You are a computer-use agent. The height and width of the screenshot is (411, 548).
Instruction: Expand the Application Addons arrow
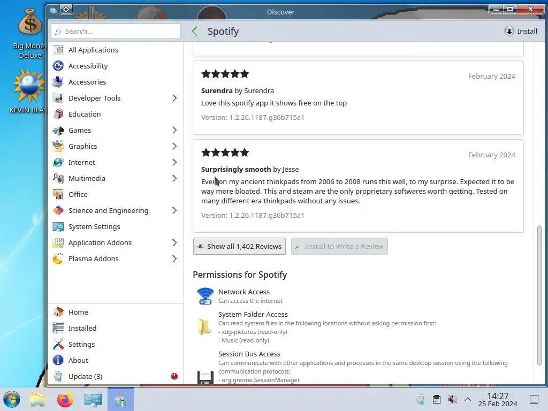click(174, 243)
